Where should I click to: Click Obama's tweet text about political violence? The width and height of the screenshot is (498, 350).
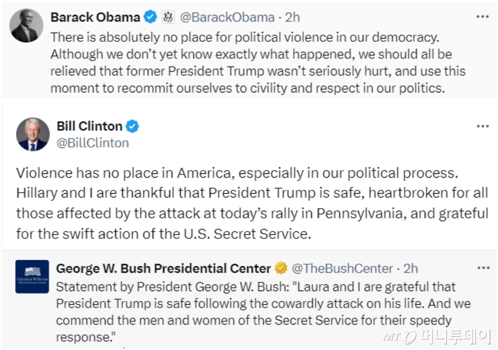257,63
